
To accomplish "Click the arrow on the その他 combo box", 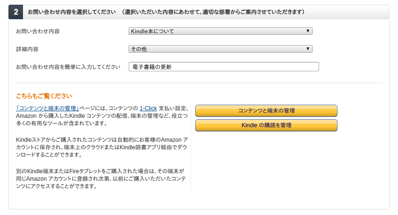I will click(x=307, y=49).
